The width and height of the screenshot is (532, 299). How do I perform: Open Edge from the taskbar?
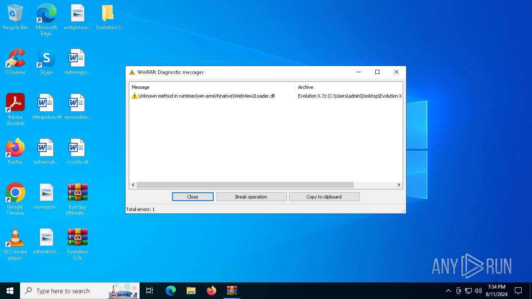(x=171, y=291)
